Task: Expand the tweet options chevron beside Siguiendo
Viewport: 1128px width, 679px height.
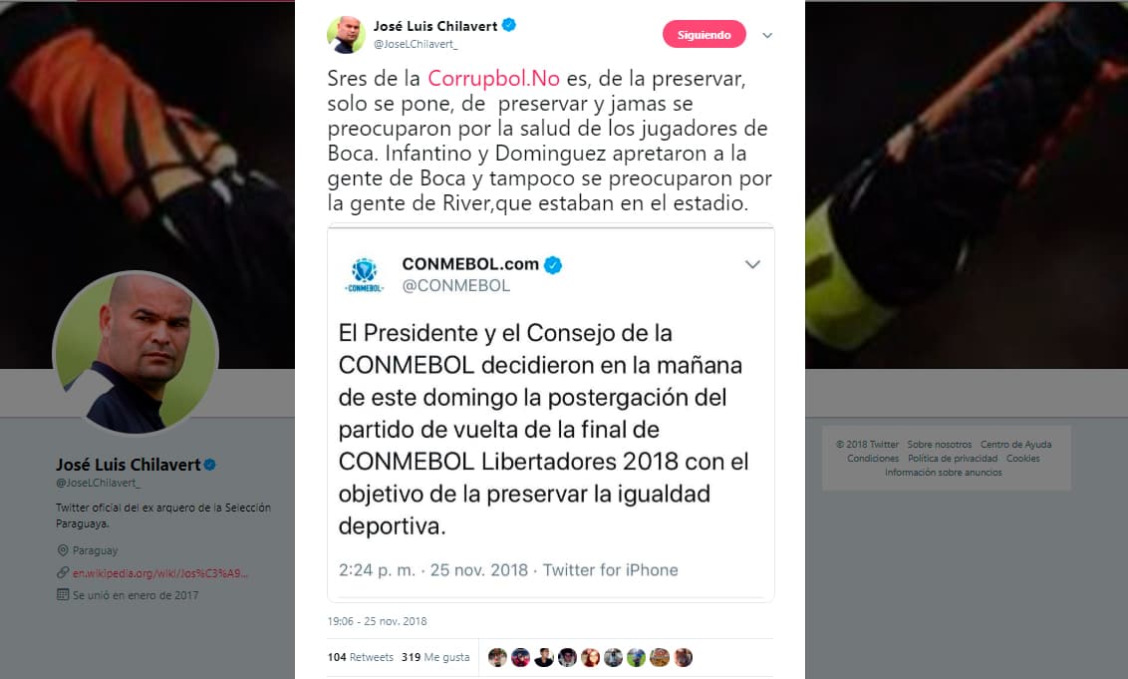Action: pyautogui.click(x=767, y=35)
